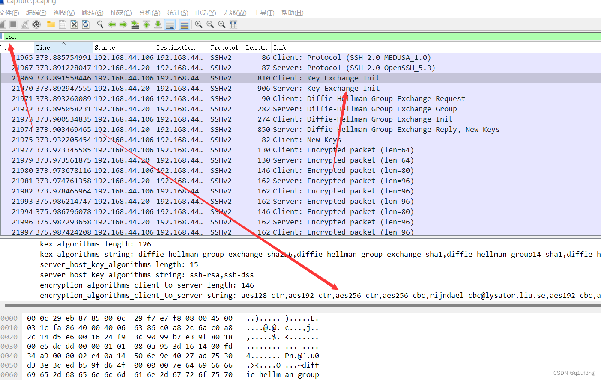601x380 pixels.
Task: Zoom out on packet text
Action: (210, 24)
